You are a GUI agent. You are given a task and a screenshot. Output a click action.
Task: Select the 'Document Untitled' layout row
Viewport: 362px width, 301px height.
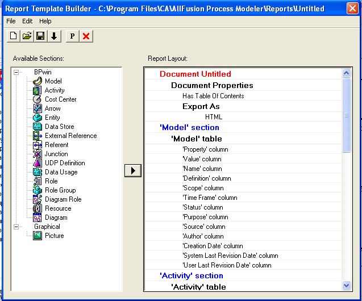243,74
